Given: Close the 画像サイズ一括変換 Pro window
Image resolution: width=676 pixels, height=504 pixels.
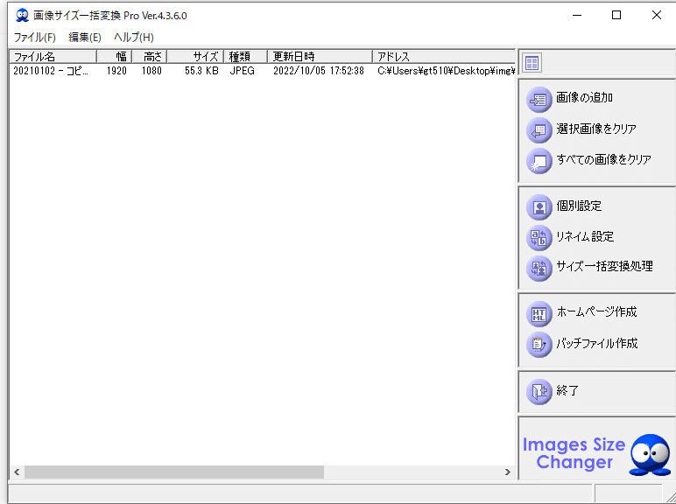Looking at the screenshot, I should coord(656,15).
